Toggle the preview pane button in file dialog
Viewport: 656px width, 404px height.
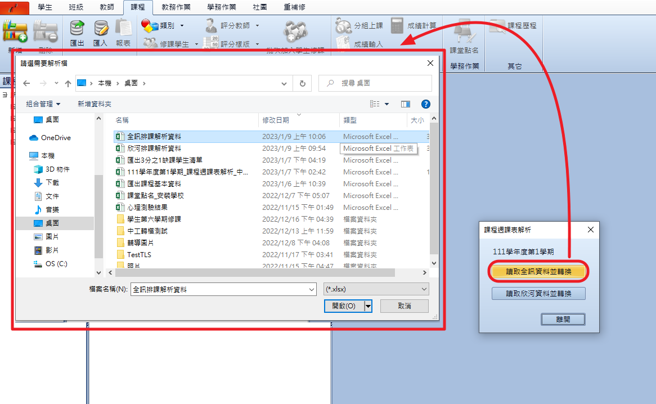point(406,104)
